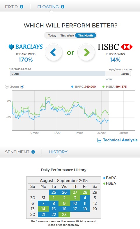Open the SENTIMENT tab
Screen dimensions: 140x229
17,152
